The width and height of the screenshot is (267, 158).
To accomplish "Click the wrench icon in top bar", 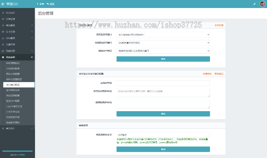I will 254,4.
